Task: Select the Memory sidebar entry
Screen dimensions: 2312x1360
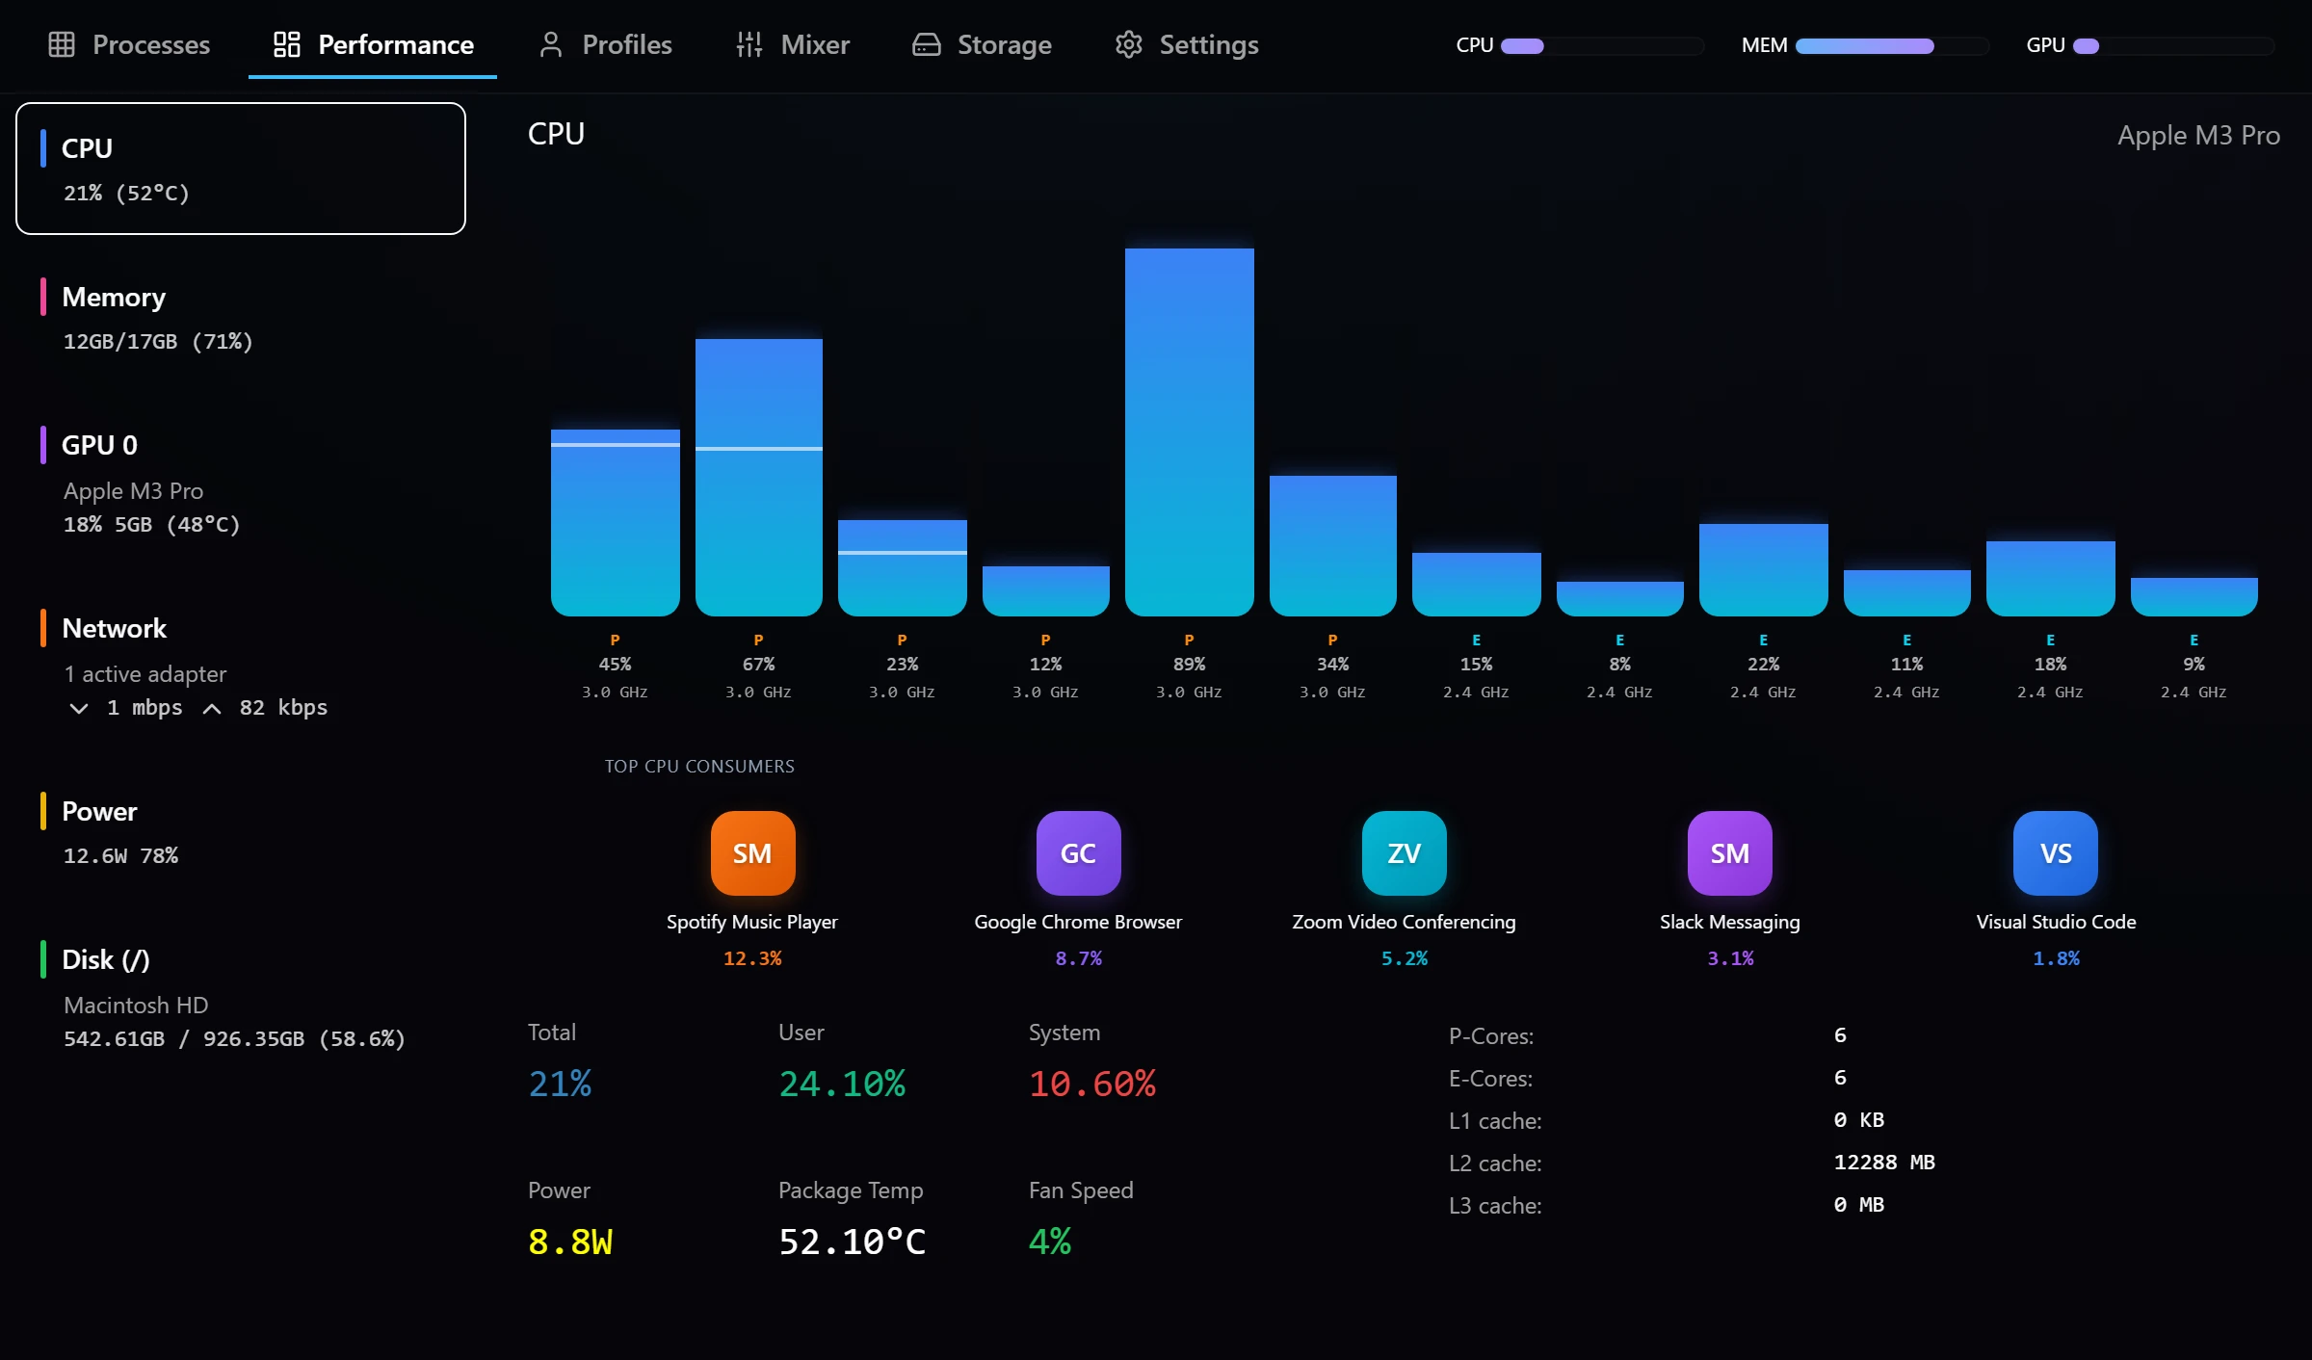Action: (x=241, y=317)
